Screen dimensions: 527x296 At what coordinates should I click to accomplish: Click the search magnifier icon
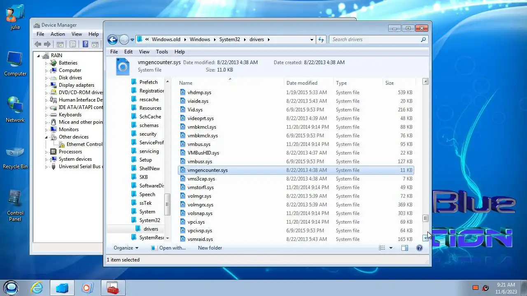(423, 39)
